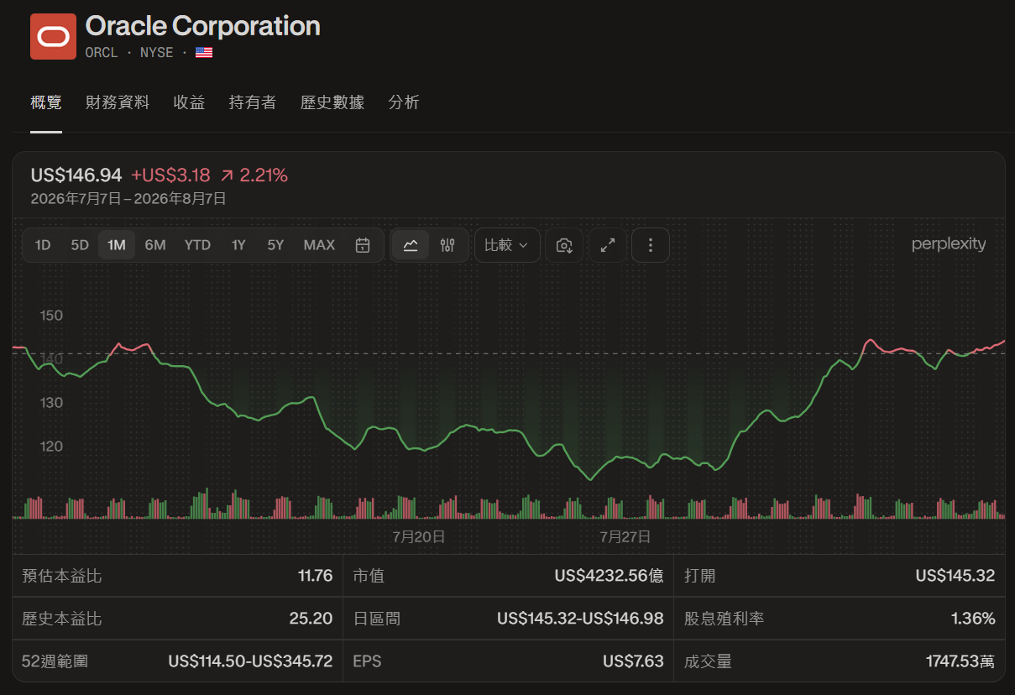
Task: Open the 歷史數據 tab
Action: (x=332, y=102)
